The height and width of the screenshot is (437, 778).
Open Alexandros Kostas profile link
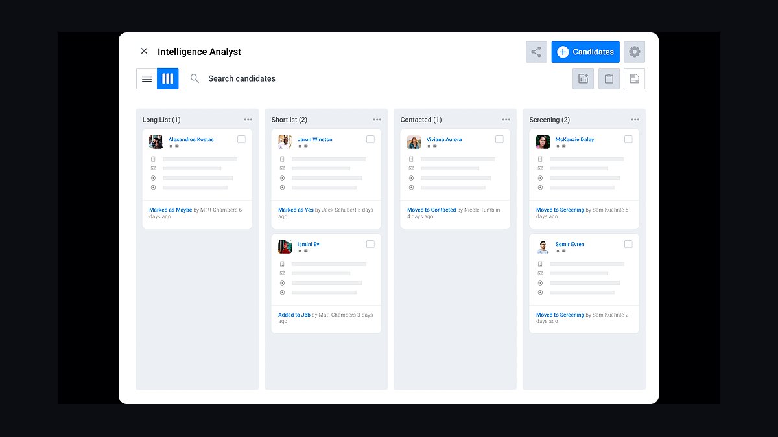[191, 139]
